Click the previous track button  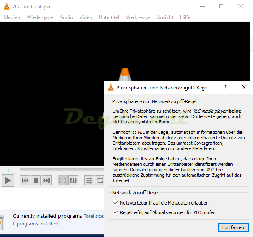(25, 180)
